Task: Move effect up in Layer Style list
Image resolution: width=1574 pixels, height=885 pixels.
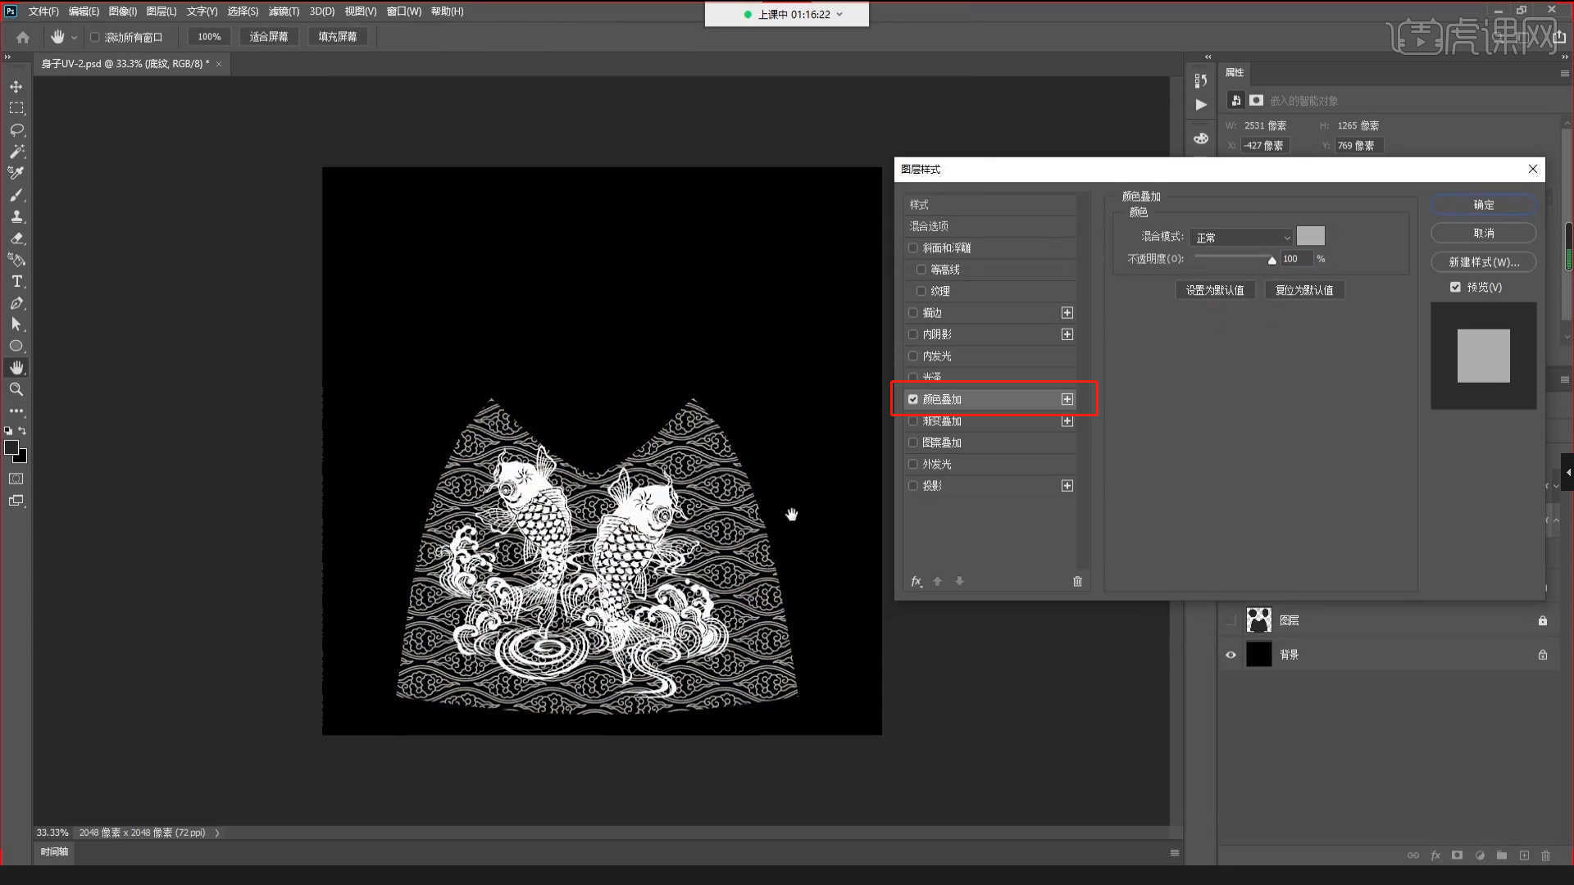Action: [x=938, y=581]
